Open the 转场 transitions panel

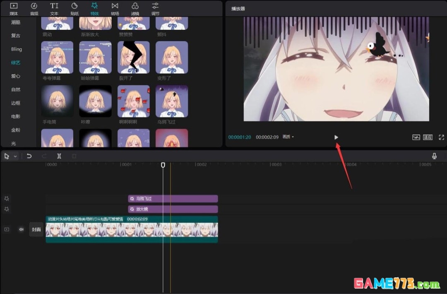pos(115,8)
